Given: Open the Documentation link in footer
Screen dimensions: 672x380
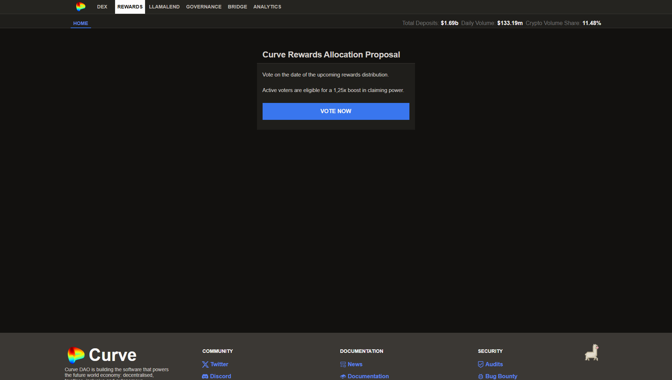Looking at the screenshot, I should (x=368, y=376).
